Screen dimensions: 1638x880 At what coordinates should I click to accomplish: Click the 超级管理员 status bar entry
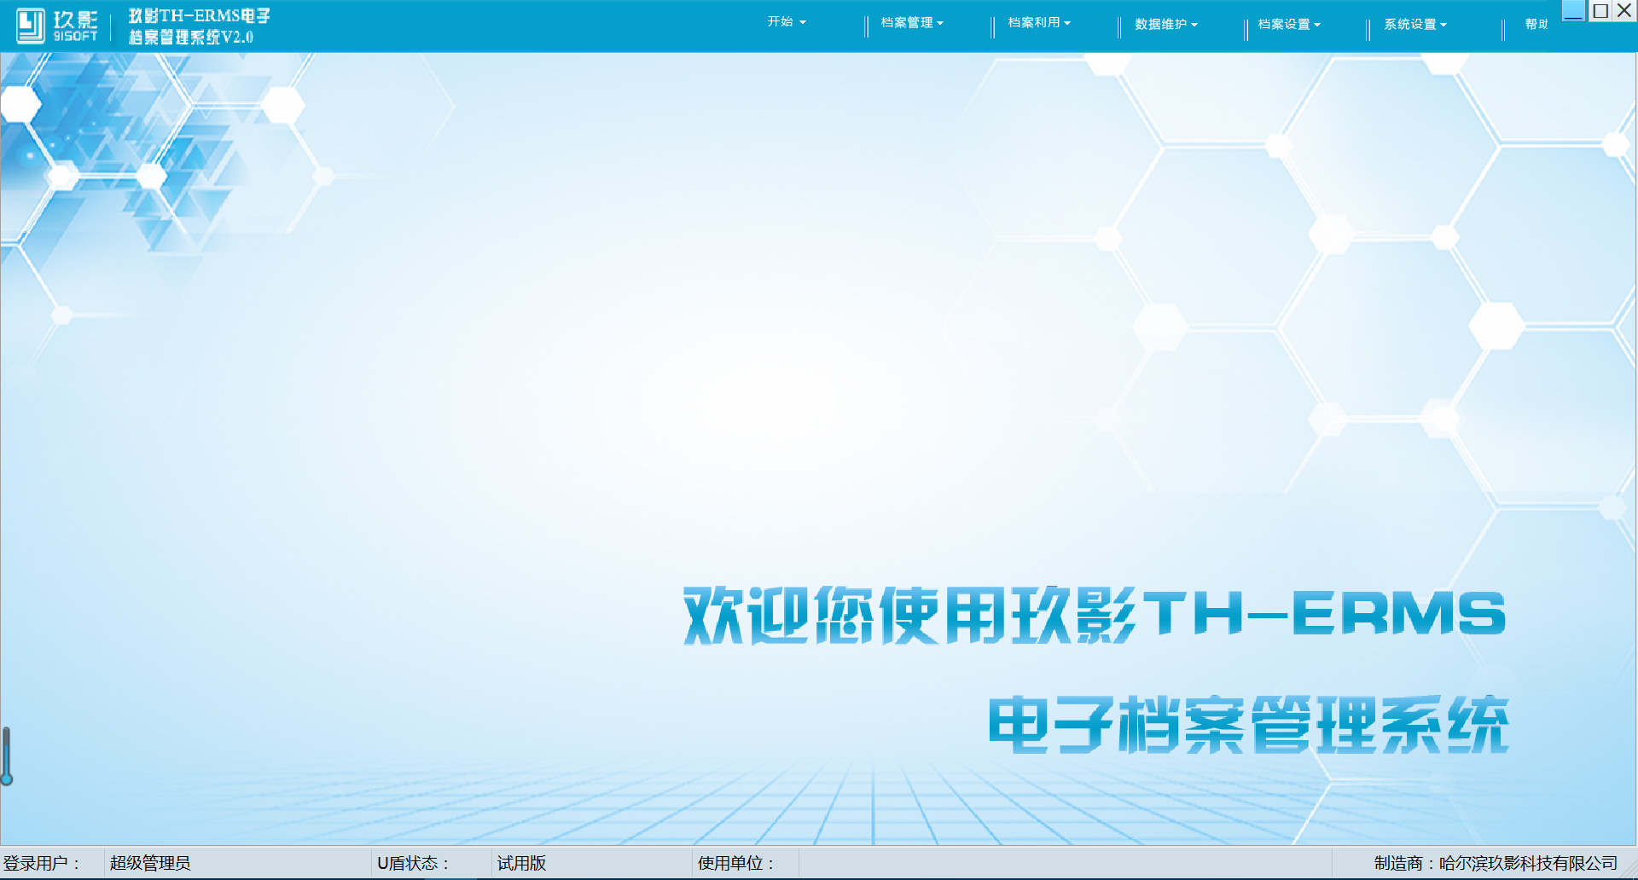(x=150, y=863)
